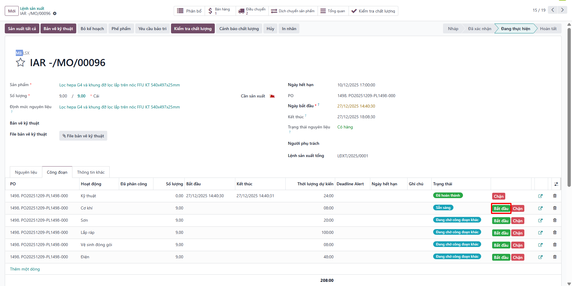Select the Công đoạn tab
This screenshot has height=286, width=572.
tap(57, 172)
